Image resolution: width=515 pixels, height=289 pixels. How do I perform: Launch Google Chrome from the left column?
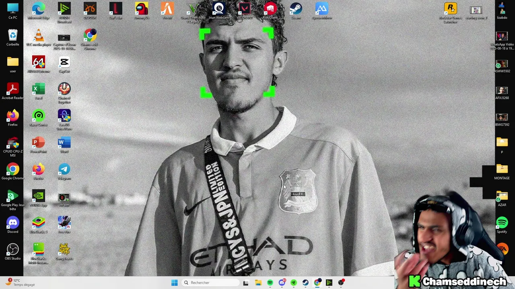[x=13, y=171]
